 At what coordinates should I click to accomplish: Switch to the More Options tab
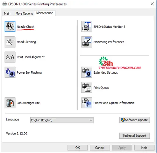[x=24, y=13]
